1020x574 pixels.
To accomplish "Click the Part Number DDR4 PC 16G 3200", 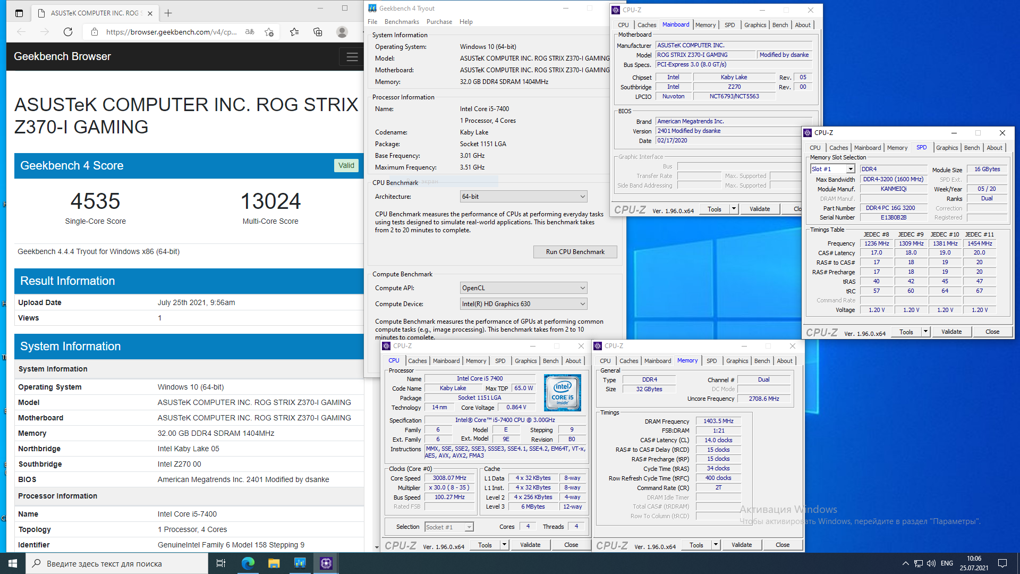I will click(x=893, y=208).
